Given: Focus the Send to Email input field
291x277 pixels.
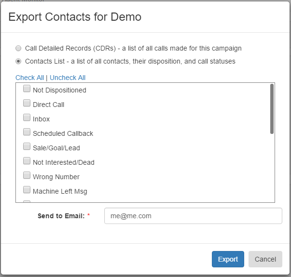Looking at the screenshot, I should (x=193, y=216).
